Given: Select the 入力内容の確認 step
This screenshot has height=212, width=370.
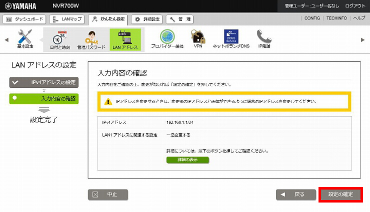Looking at the screenshot, I should [44, 99].
